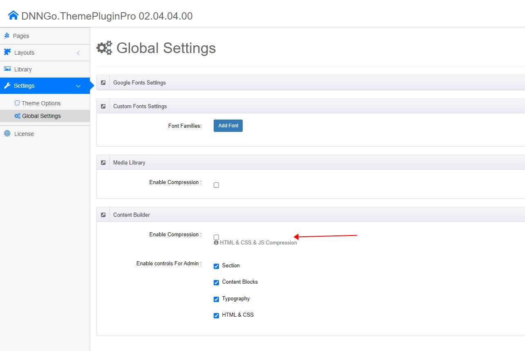Collapse the Settings menu chevron

[78, 86]
